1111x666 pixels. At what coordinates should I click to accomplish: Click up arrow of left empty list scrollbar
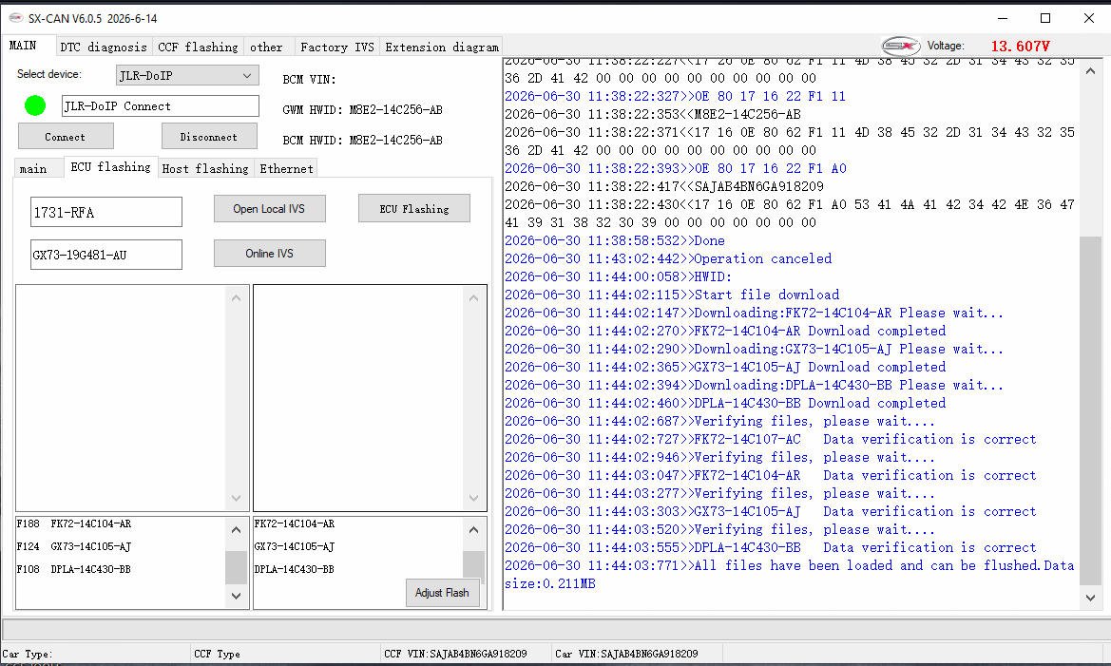pos(237,298)
